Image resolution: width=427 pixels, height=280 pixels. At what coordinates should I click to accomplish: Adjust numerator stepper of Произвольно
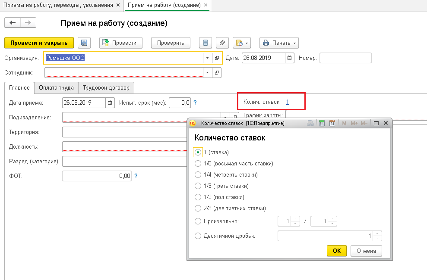[x=295, y=221]
